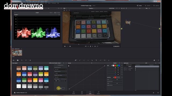Open the Parade scope type dropdown

(16, 15)
